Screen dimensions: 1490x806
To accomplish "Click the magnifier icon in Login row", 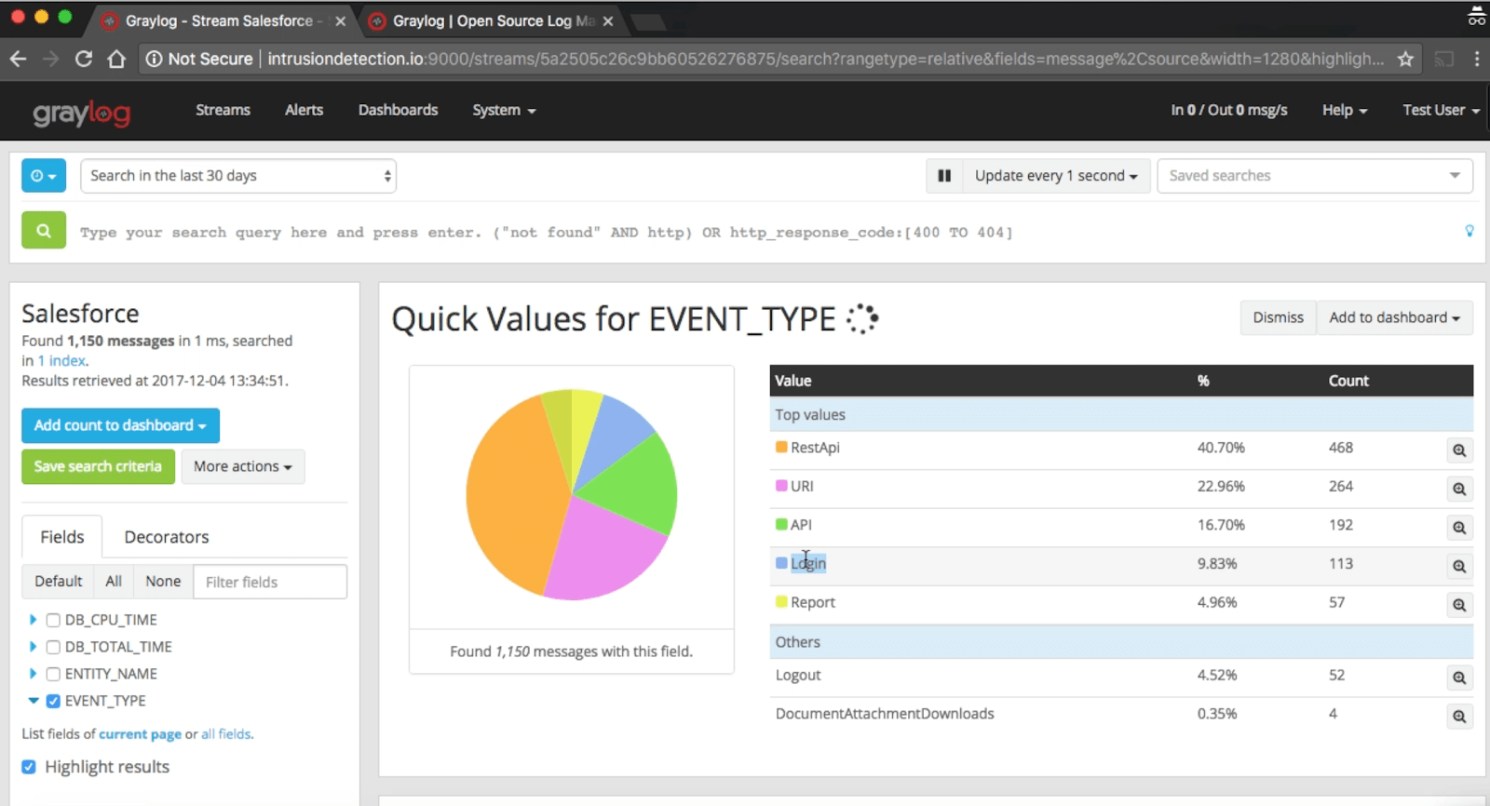I will (x=1459, y=566).
